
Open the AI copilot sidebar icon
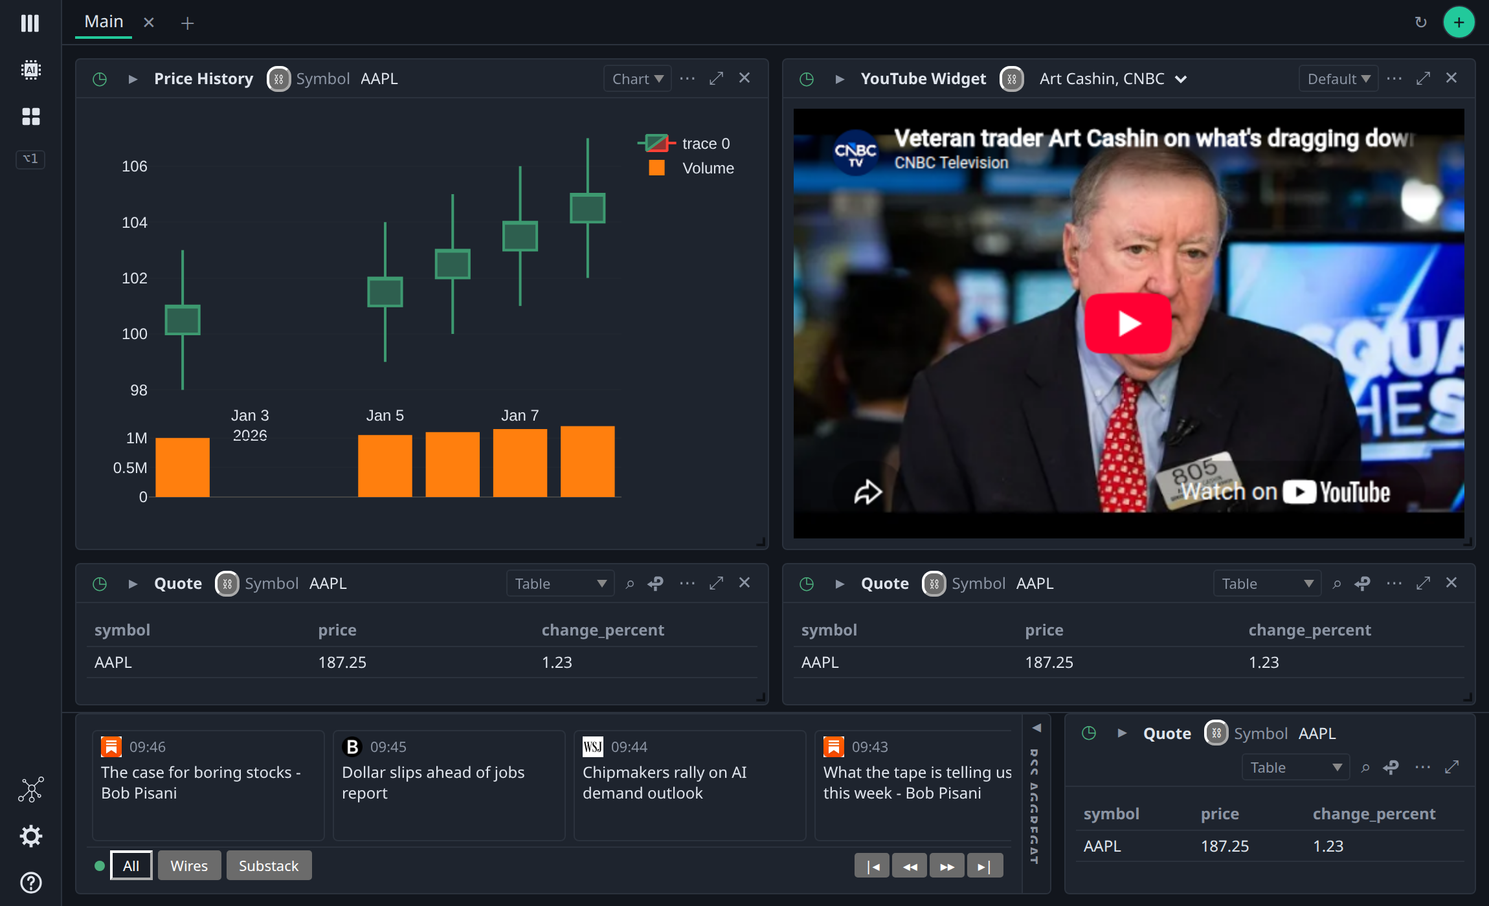(x=30, y=70)
